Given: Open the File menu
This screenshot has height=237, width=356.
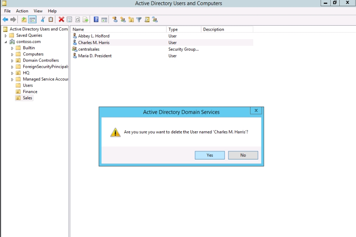Looking at the screenshot, I should pyautogui.click(x=7, y=11).
